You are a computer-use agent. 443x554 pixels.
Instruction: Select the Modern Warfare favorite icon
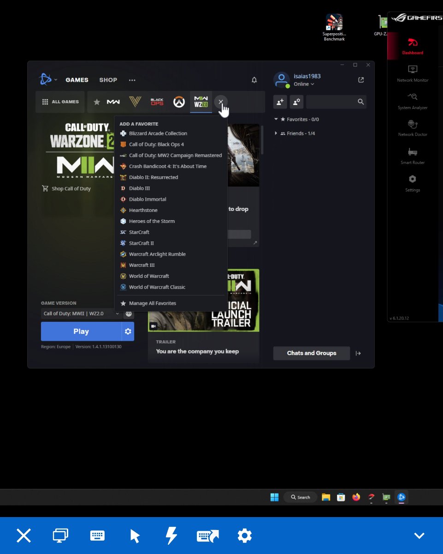click(x=113, y=102)
